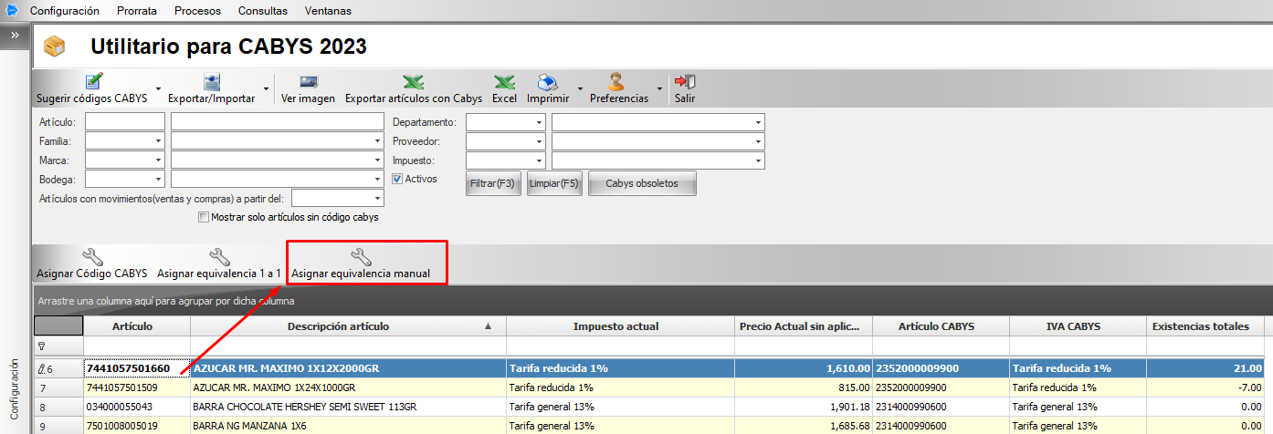Open Preferencias from the toolbar
Image resolution: width=1273 pixels, height=434 pixels.
click(x=618, y=83)
